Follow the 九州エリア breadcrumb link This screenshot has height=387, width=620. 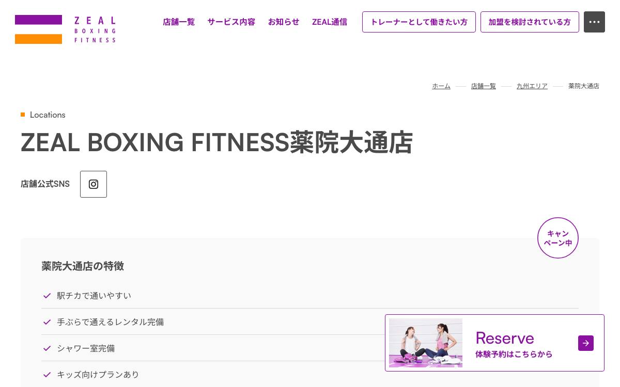(x=532, y=86)
